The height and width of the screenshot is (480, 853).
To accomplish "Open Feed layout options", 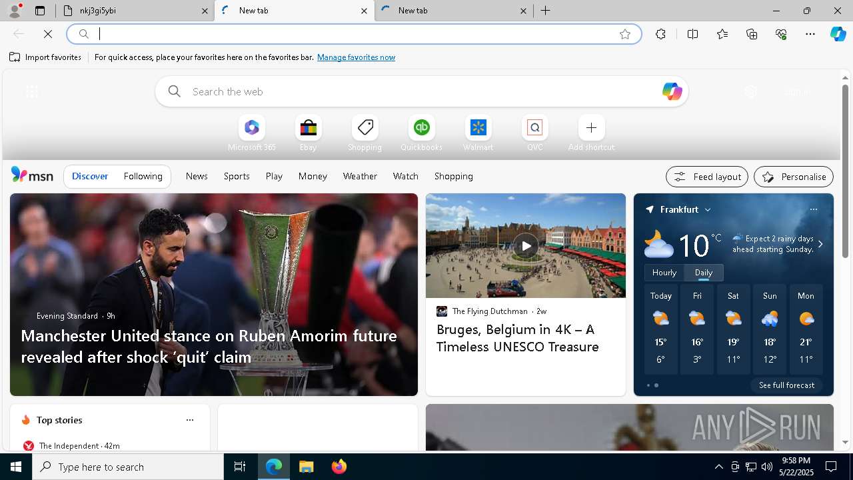I will click(x=707, y=177).
